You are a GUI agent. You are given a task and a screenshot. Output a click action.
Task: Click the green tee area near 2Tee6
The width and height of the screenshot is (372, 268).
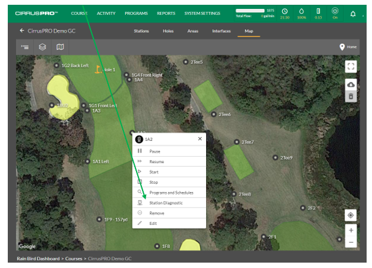coord(208,96)
